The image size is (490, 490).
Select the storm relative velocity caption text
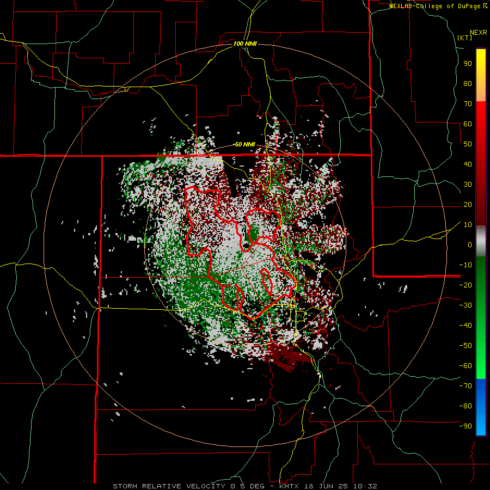click(244, 486)
